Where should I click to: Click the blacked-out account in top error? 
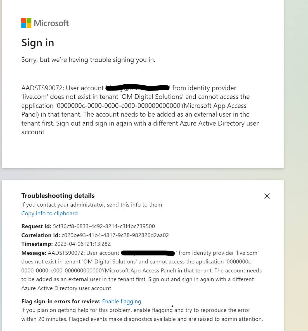click(138, 88)
